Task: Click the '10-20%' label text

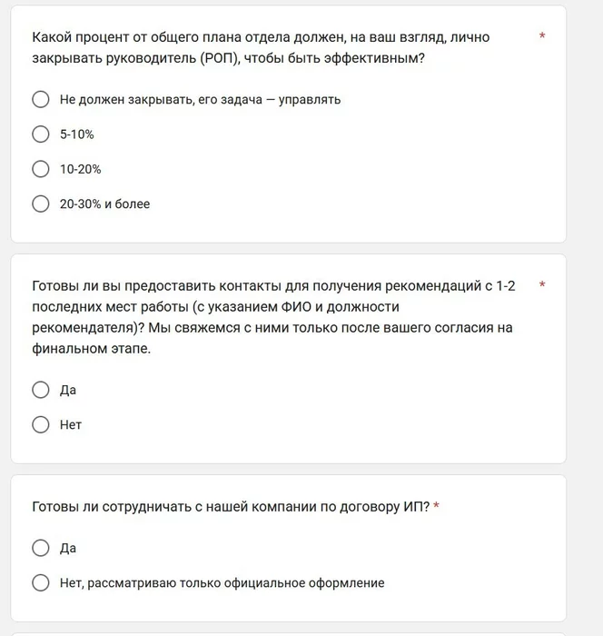Action: tap(81, 169)
